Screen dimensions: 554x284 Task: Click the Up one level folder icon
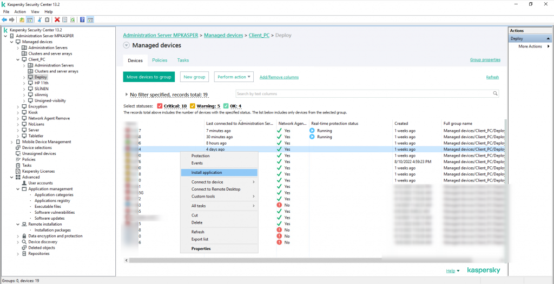click(22, 19)
